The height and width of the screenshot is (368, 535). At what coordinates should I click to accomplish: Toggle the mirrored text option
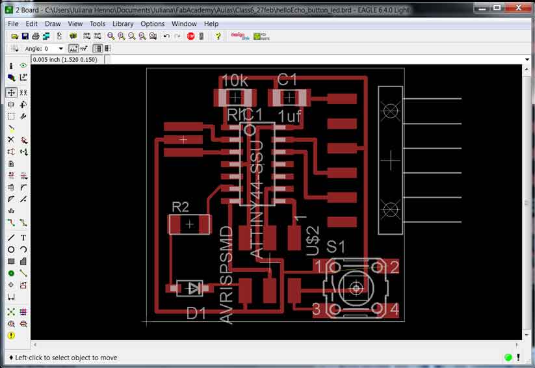point(84,49)
